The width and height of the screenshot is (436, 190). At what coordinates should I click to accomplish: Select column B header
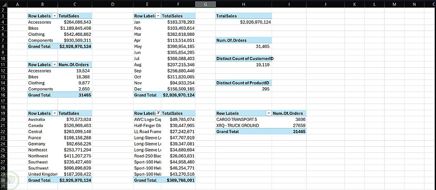tap(42, 4)
